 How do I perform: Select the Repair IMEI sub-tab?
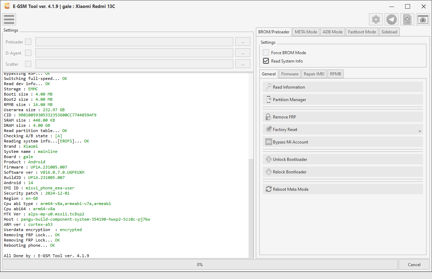314,74
